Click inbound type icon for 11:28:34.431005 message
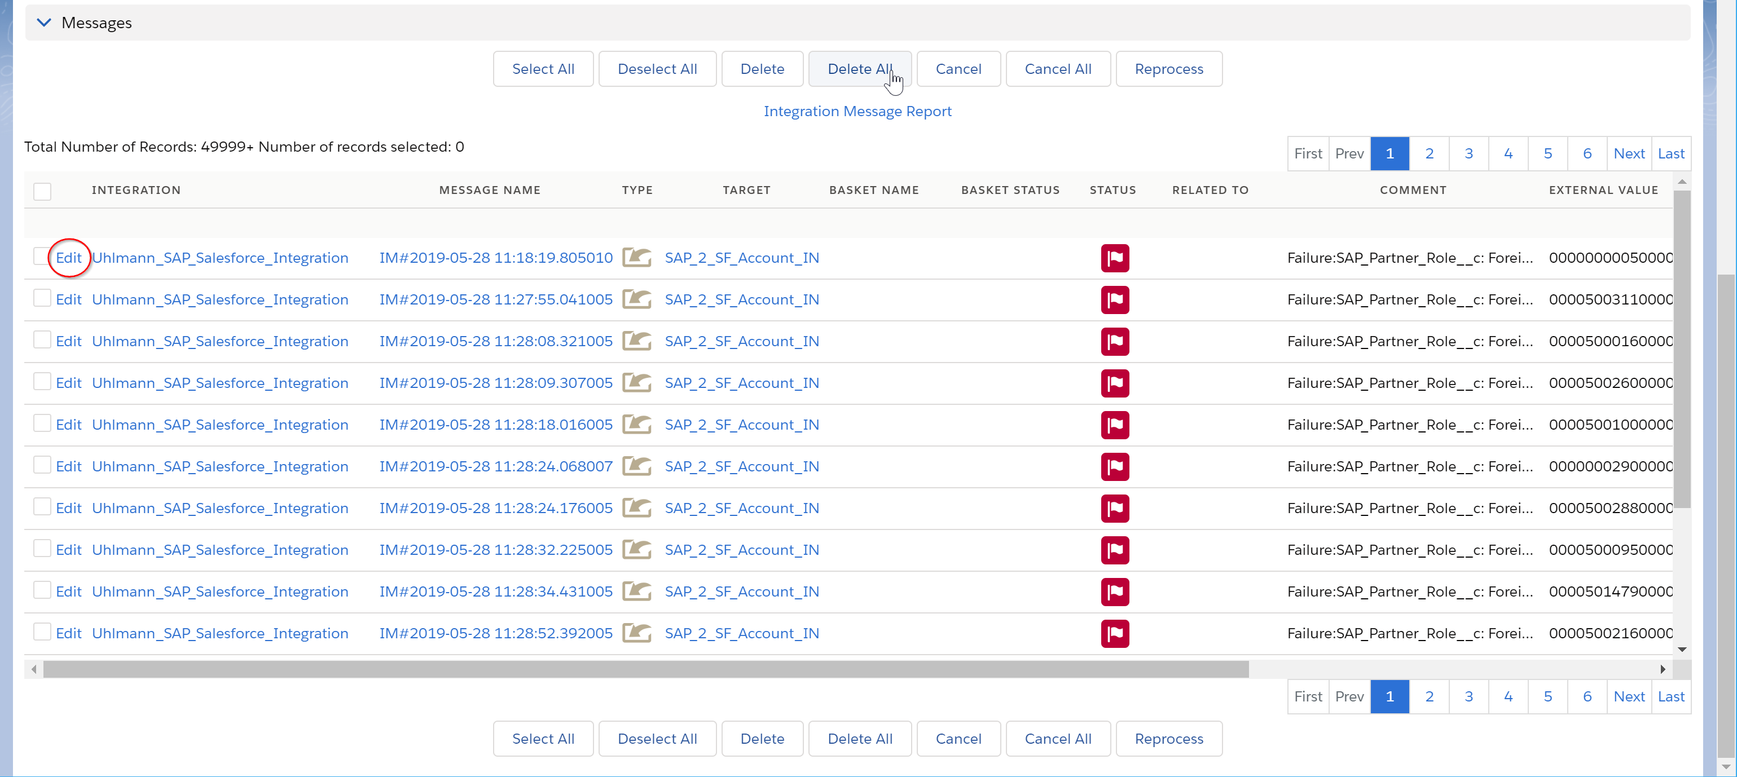 pos(636,591)
